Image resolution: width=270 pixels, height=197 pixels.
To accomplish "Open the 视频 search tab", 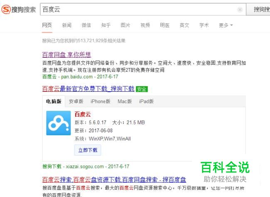I will click(x=145, y=25).
